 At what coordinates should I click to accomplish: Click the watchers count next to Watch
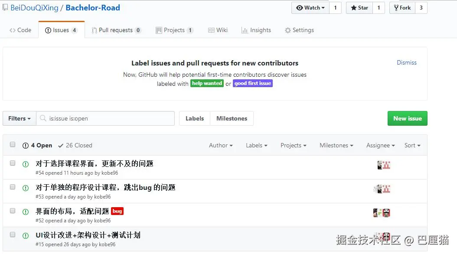(x=336, y=8)
